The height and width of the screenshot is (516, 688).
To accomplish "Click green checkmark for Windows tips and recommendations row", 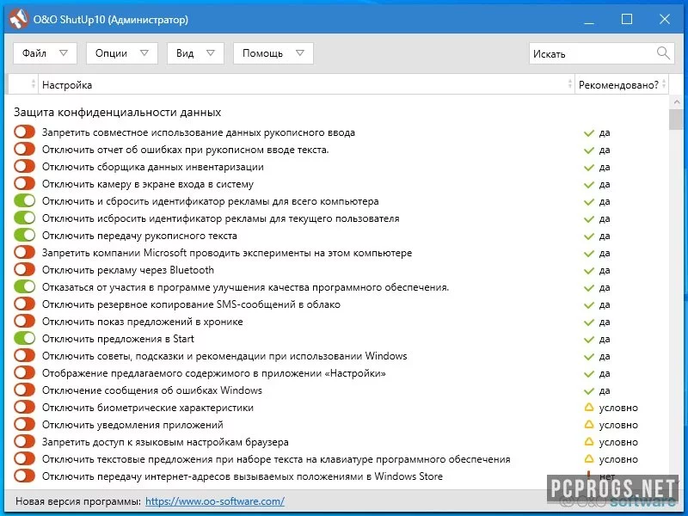I will pyautogui.click(x=589, y=357).
